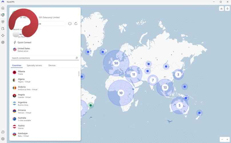Viewport: 231px width, 143px height.
Task: Connect to United States fastest server
Action: [x=23, y=49]
